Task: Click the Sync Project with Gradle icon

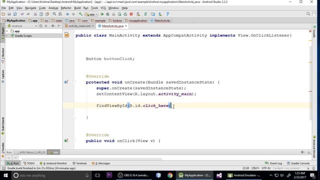Action: coord(145,14)
